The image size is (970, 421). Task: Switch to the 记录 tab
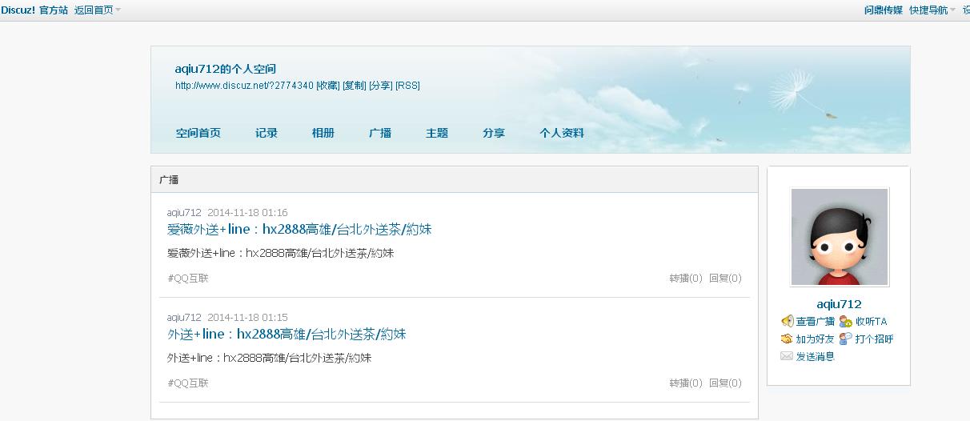(267, 133)
